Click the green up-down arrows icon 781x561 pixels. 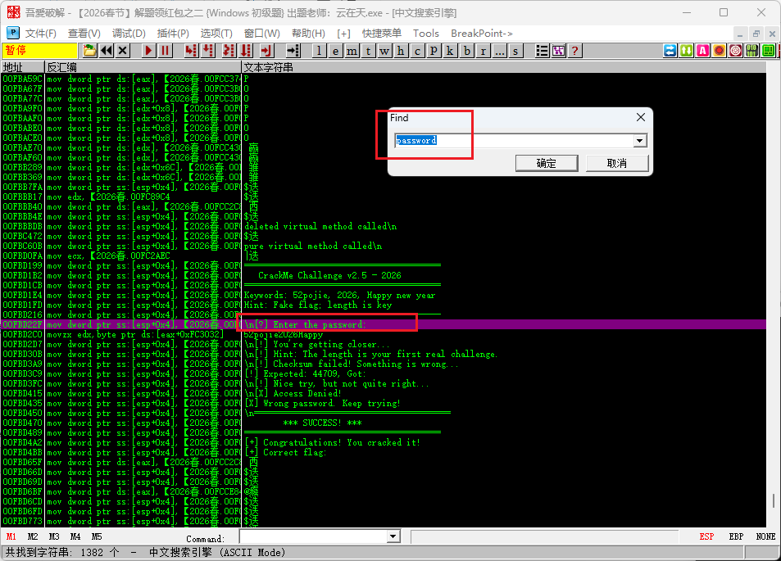pyautogui.click(x=687, y=51)
